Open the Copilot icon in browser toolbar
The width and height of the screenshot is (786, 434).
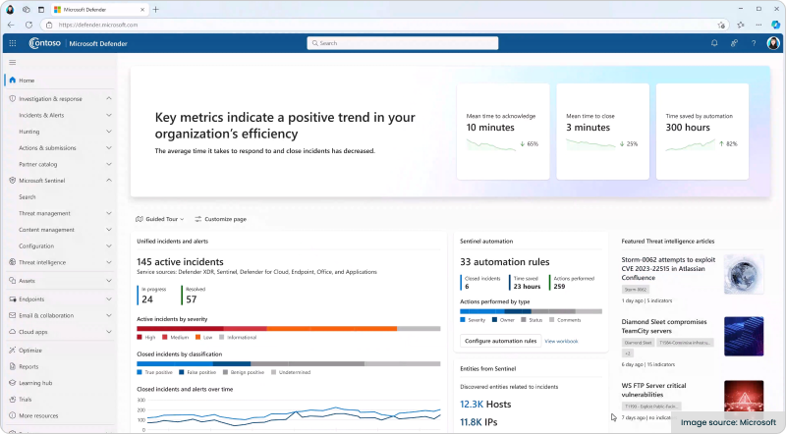[x=775, y=25]
